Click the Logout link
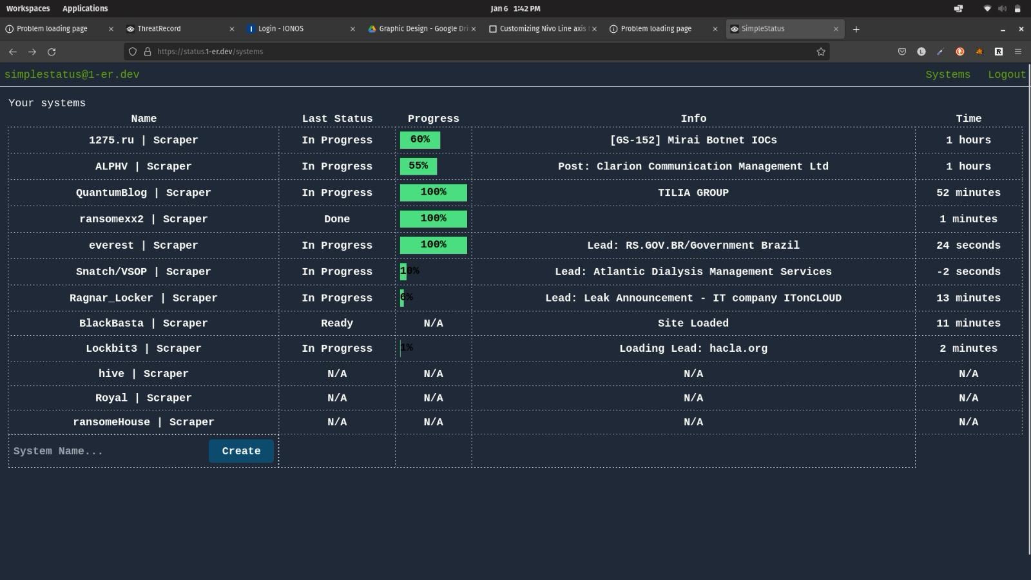The image size is (1031, 580). point(1007,75)
